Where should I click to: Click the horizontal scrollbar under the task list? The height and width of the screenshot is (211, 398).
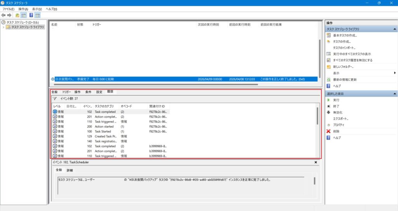coord(155,84)
